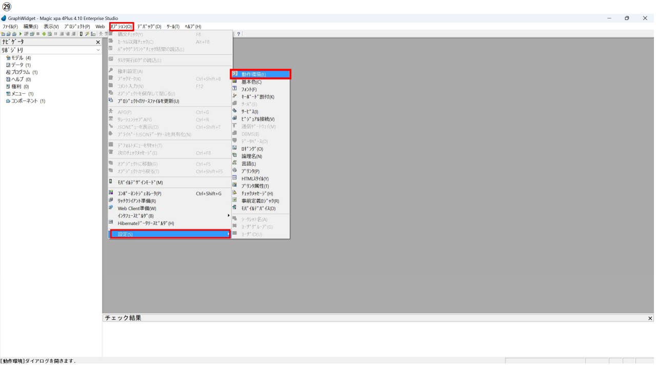This screenshot has height=365, width=656.
Task: Expand the 設定(S) submenu entry
Action: pos(170,234)
